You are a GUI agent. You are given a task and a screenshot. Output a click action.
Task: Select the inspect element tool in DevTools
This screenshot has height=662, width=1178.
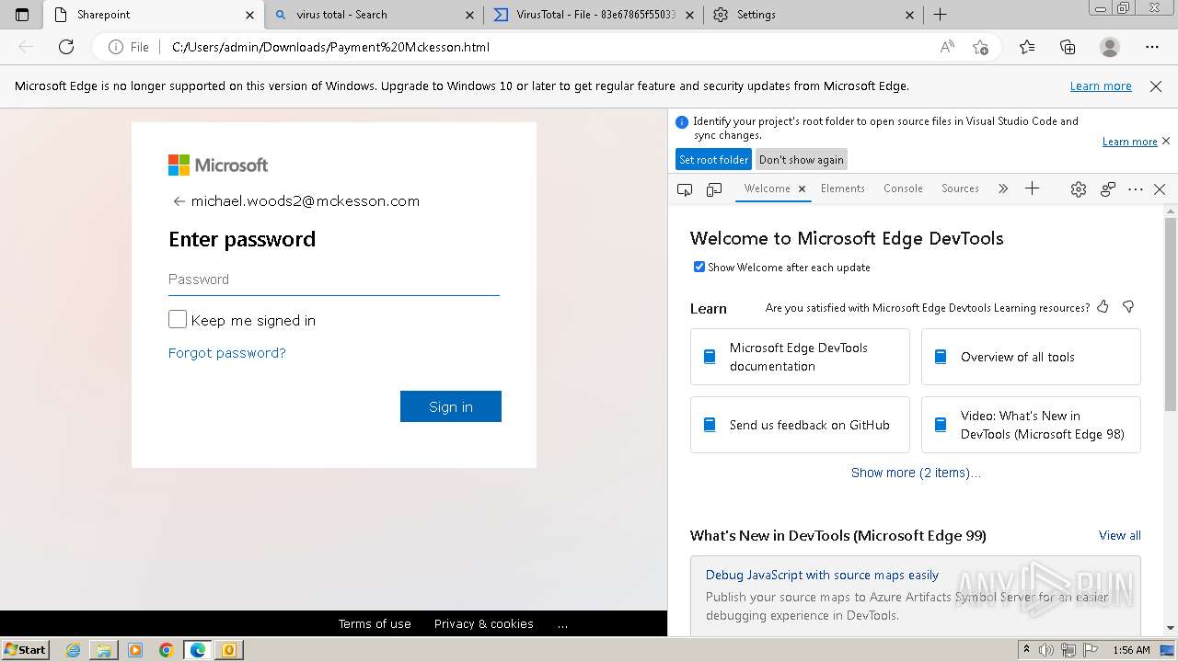click(x=685, y=188)
